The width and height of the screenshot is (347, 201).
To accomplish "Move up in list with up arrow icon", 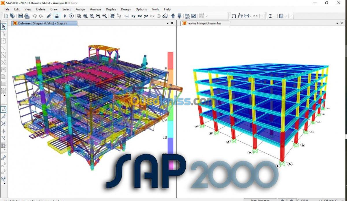I will pyautogui.click(x=173, y=16).
